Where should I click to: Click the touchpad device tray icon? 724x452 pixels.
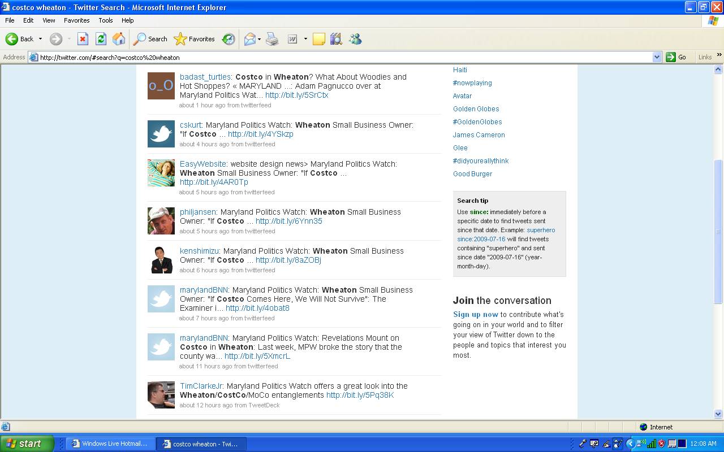672,444
